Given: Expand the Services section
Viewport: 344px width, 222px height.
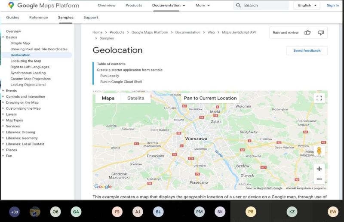Looking at the screenshot, I should pos(3,126).
